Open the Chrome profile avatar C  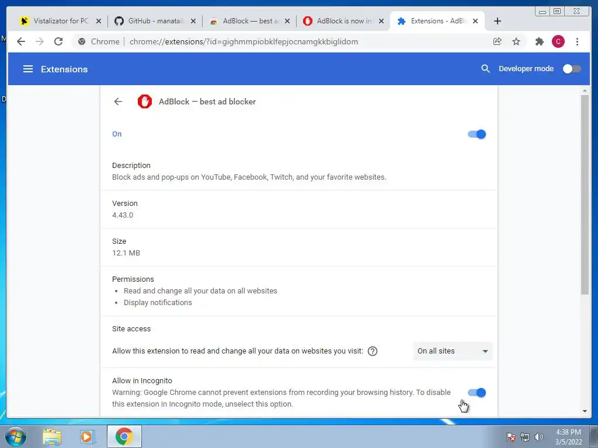point(558,41)
